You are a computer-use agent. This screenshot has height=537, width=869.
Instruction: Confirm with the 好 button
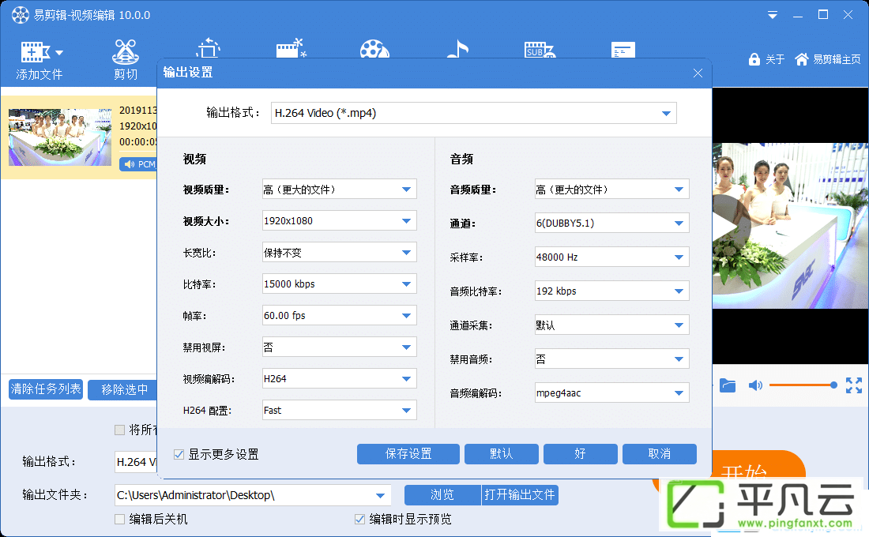[581, 454]
